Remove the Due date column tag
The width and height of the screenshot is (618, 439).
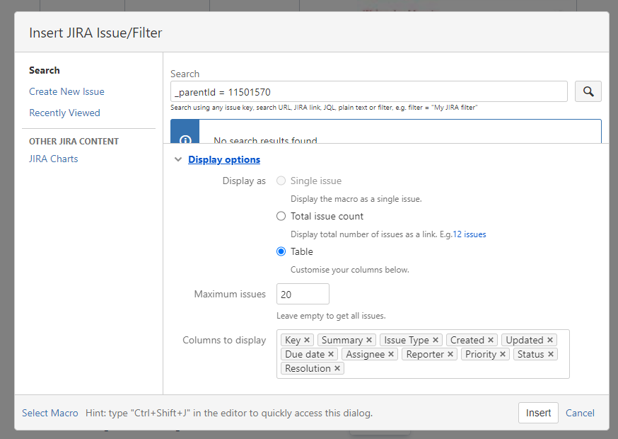pyautogui.click(x=331, y=354)
